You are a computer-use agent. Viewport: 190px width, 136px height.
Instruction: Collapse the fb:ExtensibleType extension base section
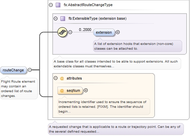56,19
